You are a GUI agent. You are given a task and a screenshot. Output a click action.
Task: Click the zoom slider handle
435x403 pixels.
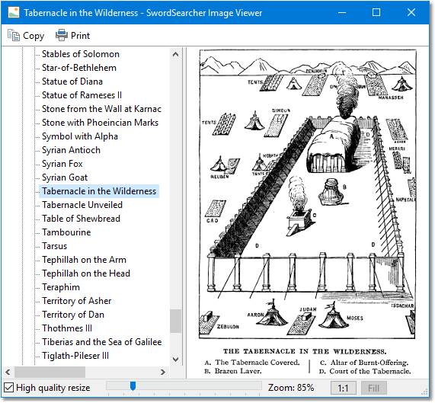(133, 386)
